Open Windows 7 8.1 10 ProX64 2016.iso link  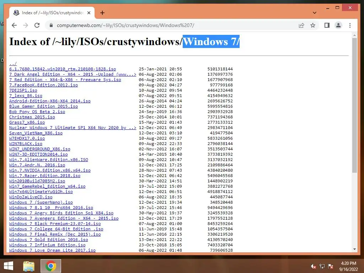[51, 208]
